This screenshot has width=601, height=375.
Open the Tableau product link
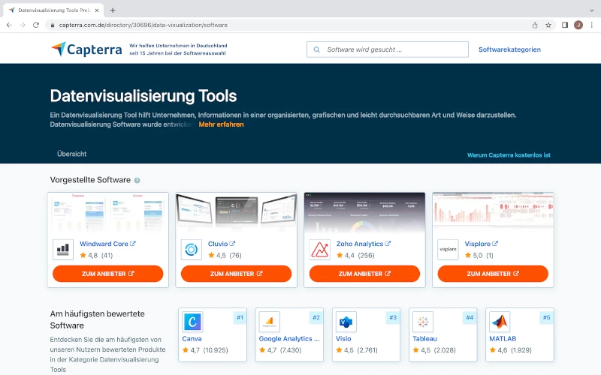click(424, 339)
